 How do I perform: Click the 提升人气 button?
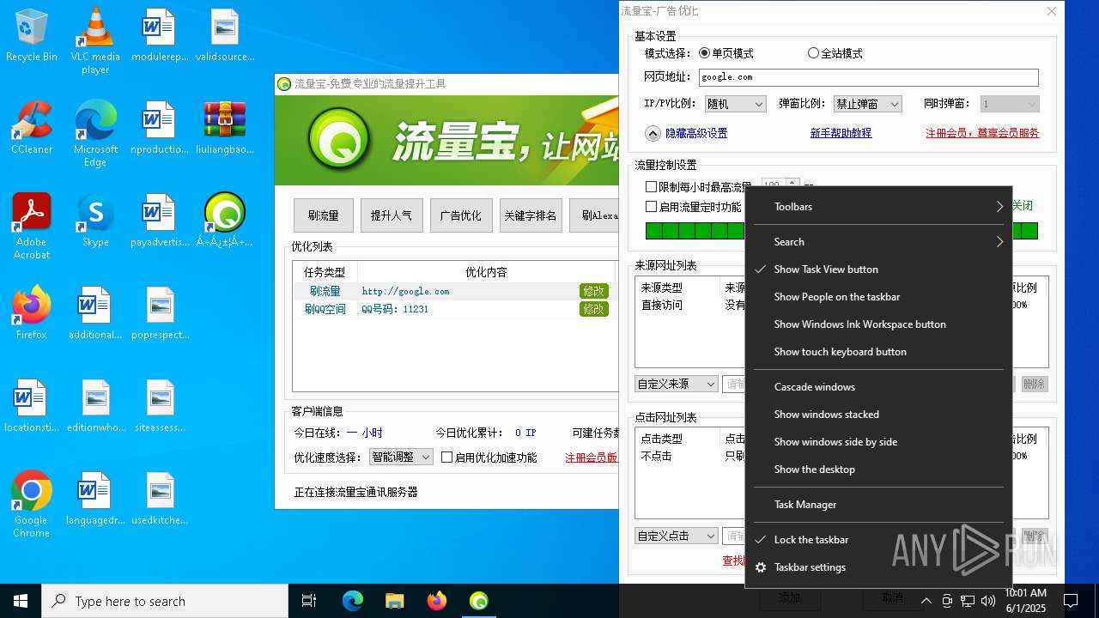(x=392, y=215)
